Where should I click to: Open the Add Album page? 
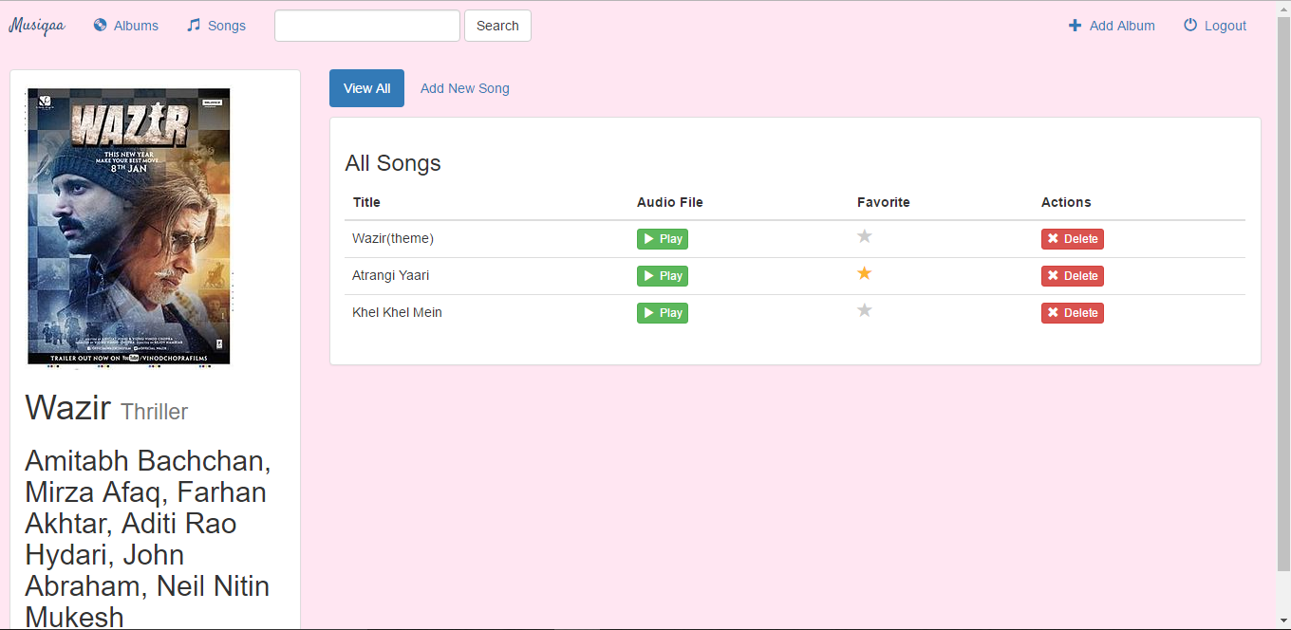(x=1112, y=26)
